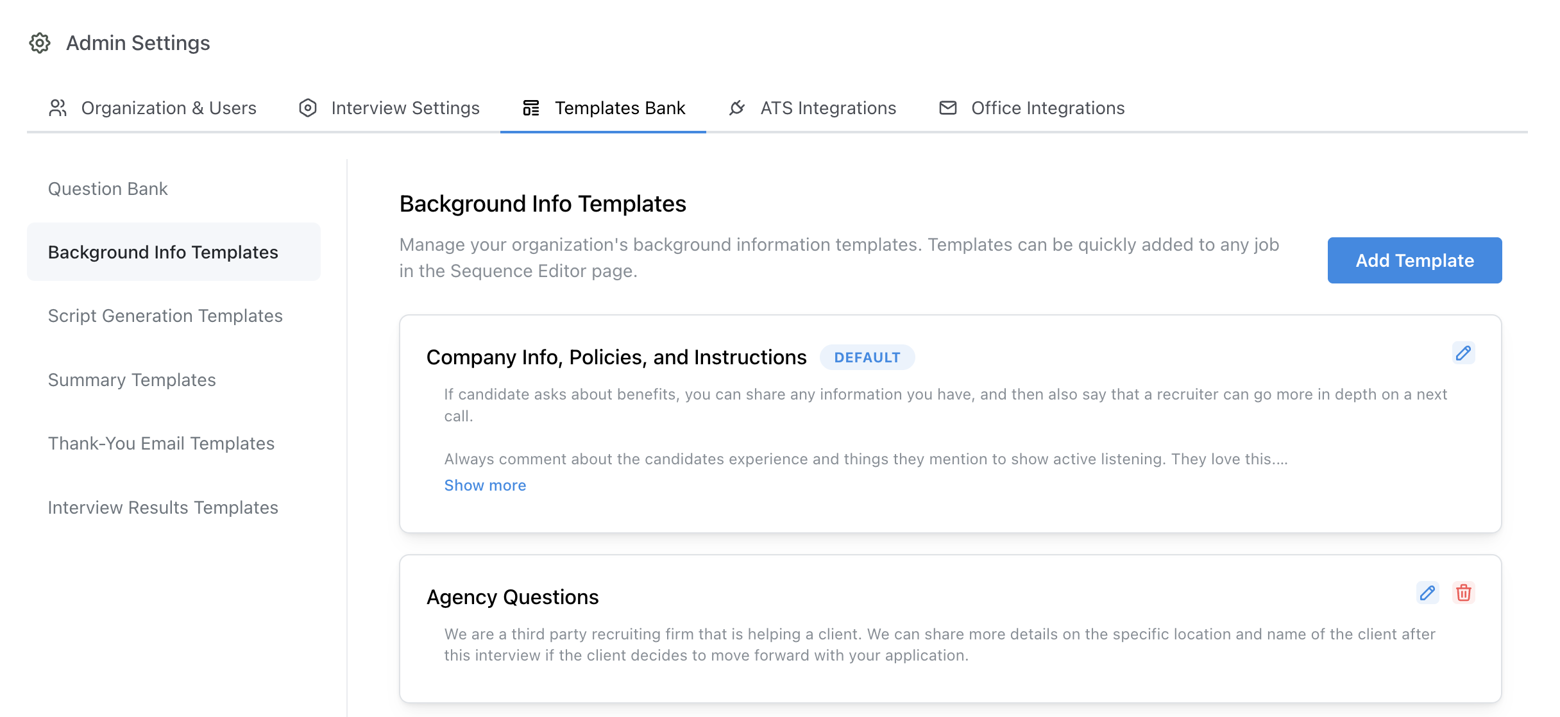This screenshot has width=1560, height=717.
Task: Edit the Agency Questions template
Action: click(1427, 593)
